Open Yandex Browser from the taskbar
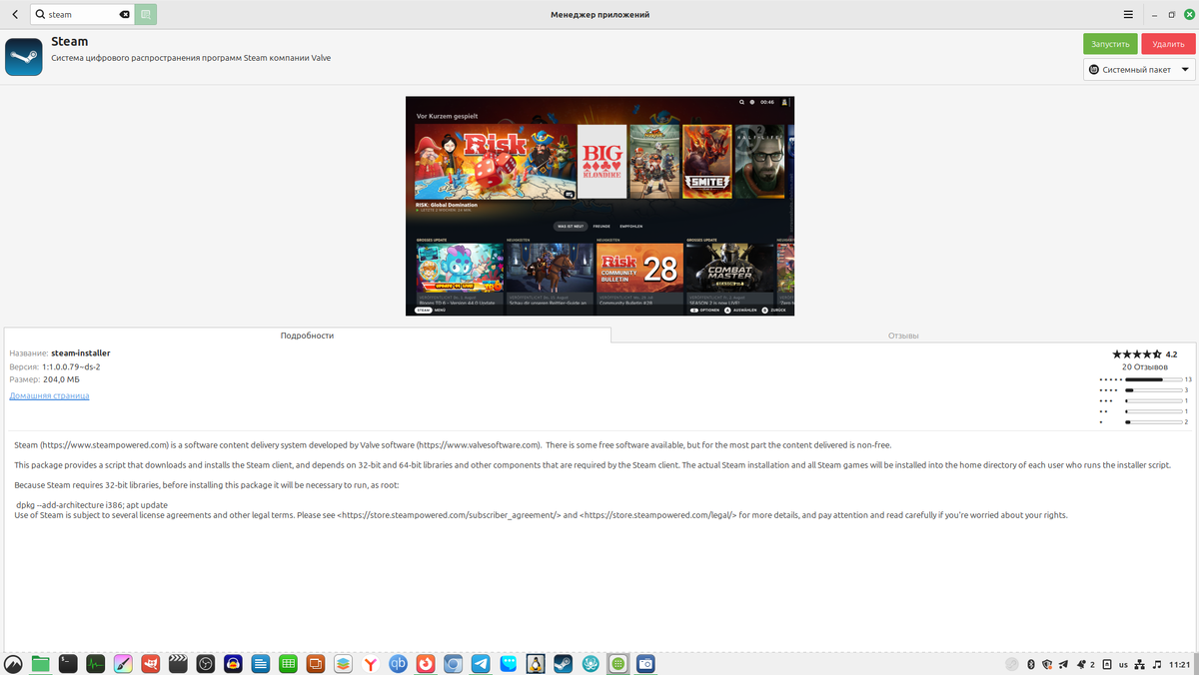The width and height of the screenshot is (1199, 675). [x=371, y=663]
